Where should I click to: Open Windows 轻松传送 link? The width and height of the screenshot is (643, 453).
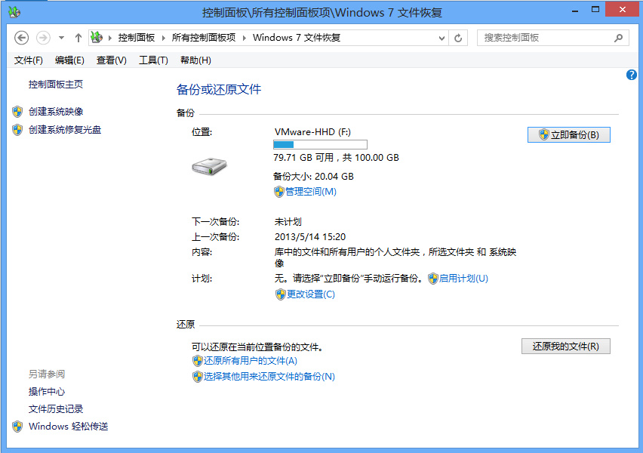pyautogui.click(x=69, y=427)
